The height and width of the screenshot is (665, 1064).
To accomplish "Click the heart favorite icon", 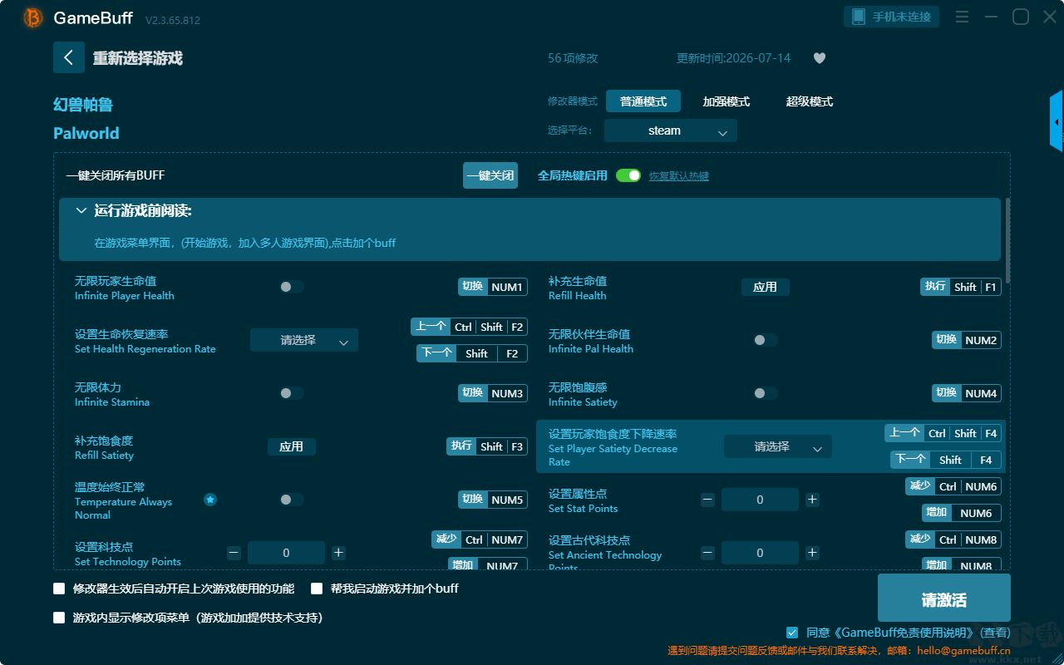I will [x=819, y=58].
